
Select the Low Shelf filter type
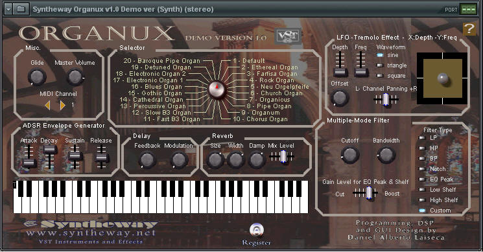(x=422, y=190)
